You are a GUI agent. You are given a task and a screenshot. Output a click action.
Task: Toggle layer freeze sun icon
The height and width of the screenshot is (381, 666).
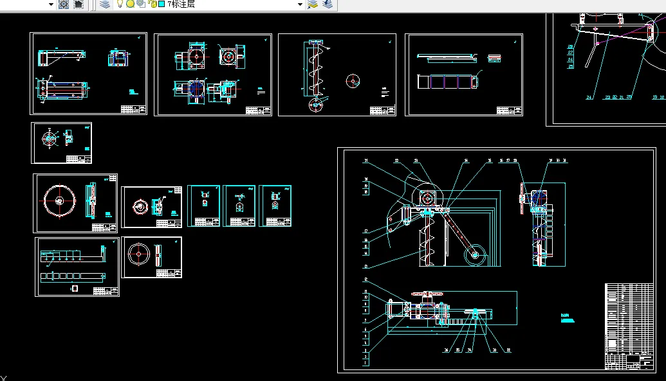tap(130, 4)
